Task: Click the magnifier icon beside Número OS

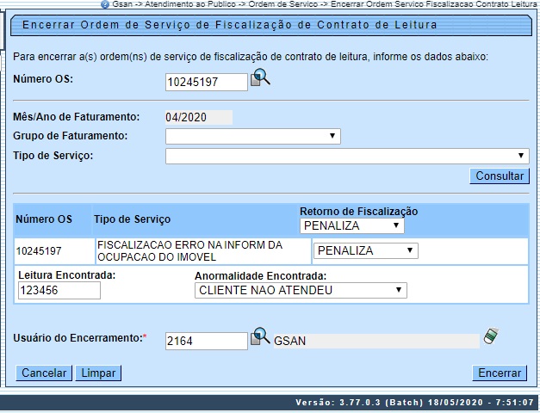Action: [260, 79]
